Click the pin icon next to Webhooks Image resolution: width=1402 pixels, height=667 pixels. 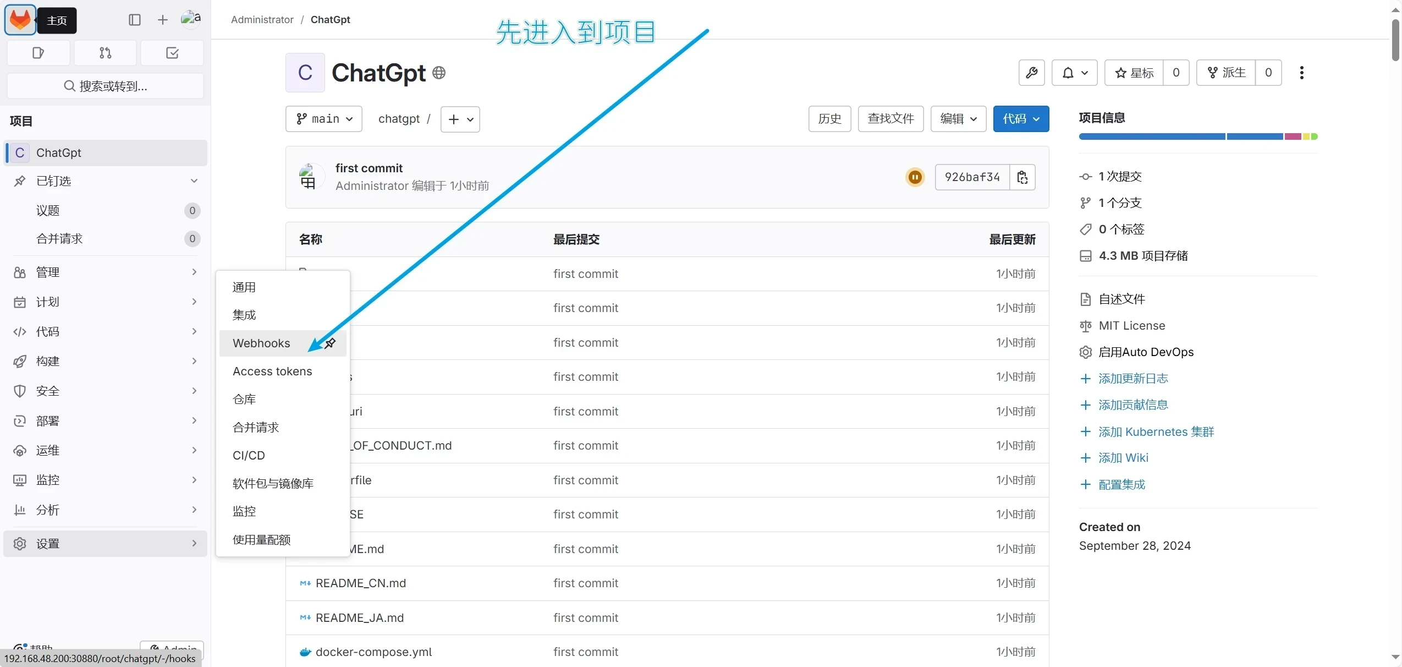(331, 343)
